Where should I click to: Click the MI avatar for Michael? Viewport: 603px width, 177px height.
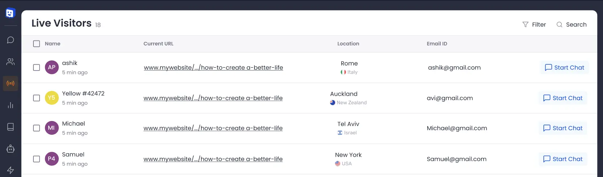pos(52,128)
